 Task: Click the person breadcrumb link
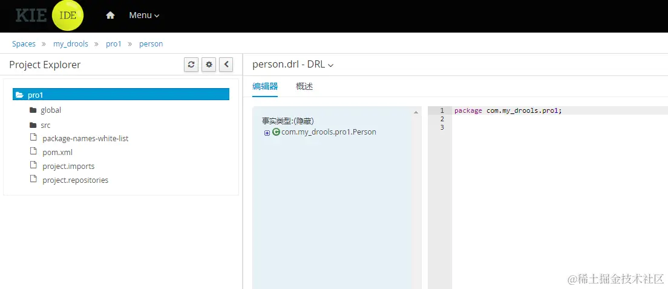(151, 44)
